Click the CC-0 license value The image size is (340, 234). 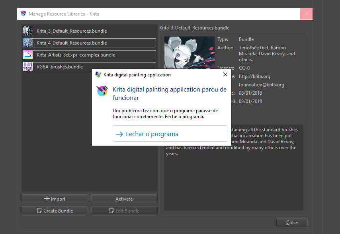pos(244,68)
